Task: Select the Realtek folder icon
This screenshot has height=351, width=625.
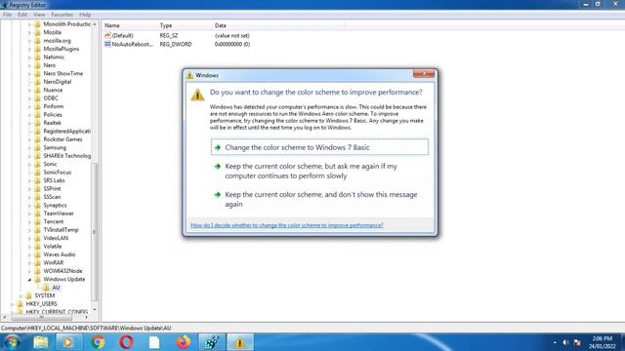Action: click(x=37, y=123)
